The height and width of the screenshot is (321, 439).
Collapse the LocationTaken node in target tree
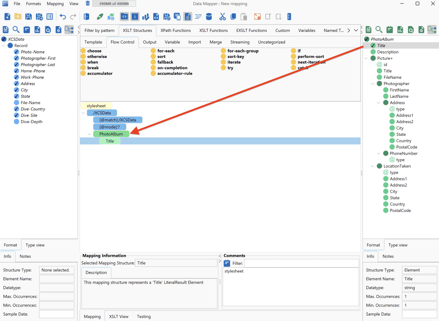pos(372,166)
